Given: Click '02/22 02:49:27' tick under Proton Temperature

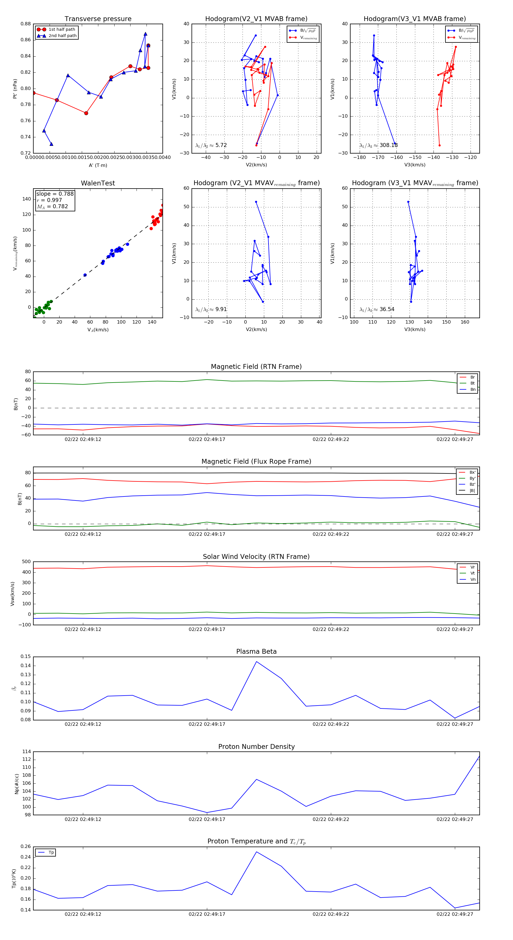Looking at the screenshot, I should [x=455, y=914].
